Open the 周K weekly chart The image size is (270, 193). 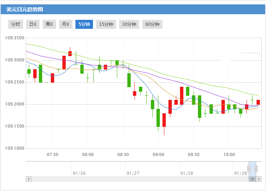[x=49, y=24]
